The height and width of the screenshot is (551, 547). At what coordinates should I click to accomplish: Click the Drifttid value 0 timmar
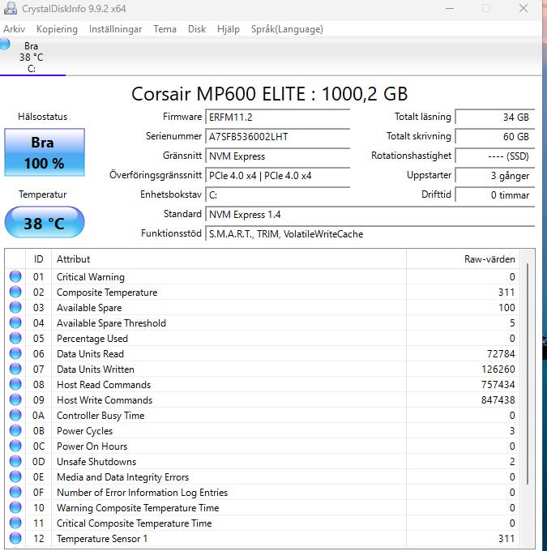(x=494, y=194)
